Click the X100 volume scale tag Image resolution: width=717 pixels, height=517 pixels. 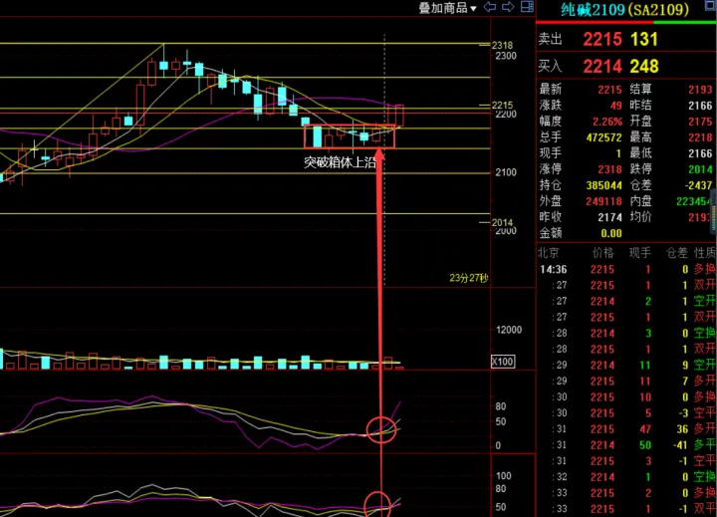(504, 362)
